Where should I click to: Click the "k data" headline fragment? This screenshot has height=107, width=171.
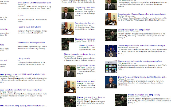coord(21,16)
